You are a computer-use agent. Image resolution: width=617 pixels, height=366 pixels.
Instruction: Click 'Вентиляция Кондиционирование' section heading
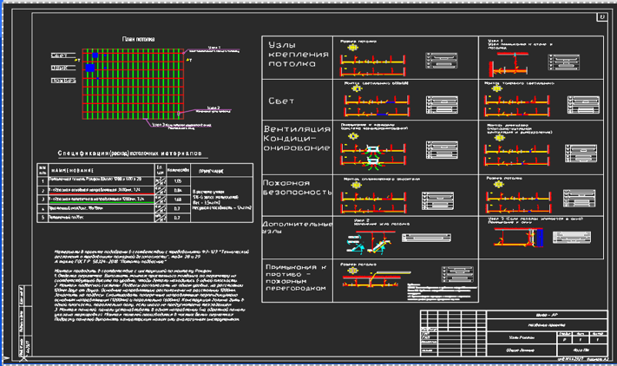[x=298, y=139]
